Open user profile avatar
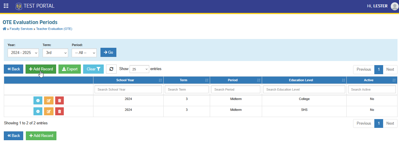This screenshot has width=399, height=144. (395, 6)
